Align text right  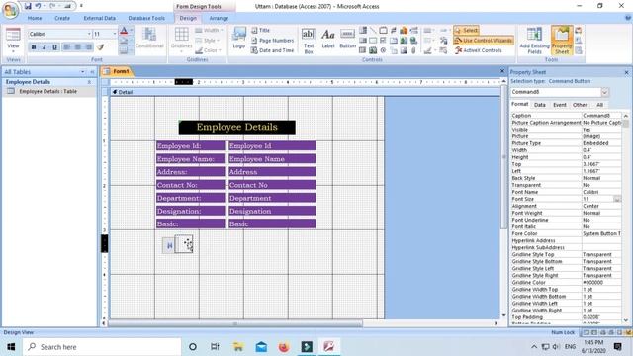pyautogui.click(x=89, y=47)
